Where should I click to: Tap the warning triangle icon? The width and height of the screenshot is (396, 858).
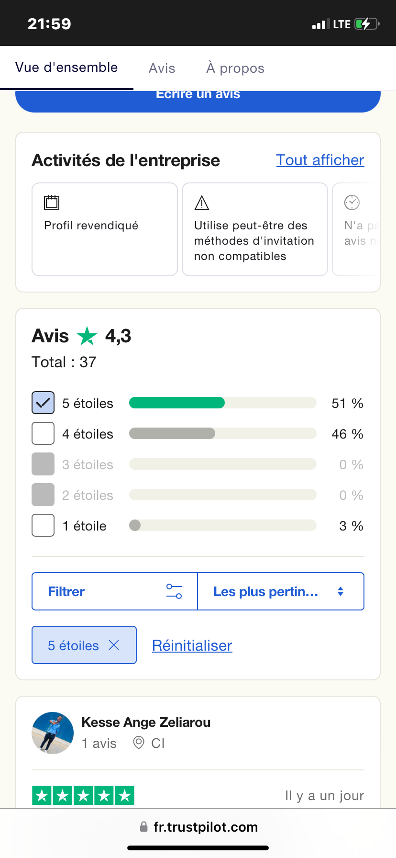click(x=202, y=203)
